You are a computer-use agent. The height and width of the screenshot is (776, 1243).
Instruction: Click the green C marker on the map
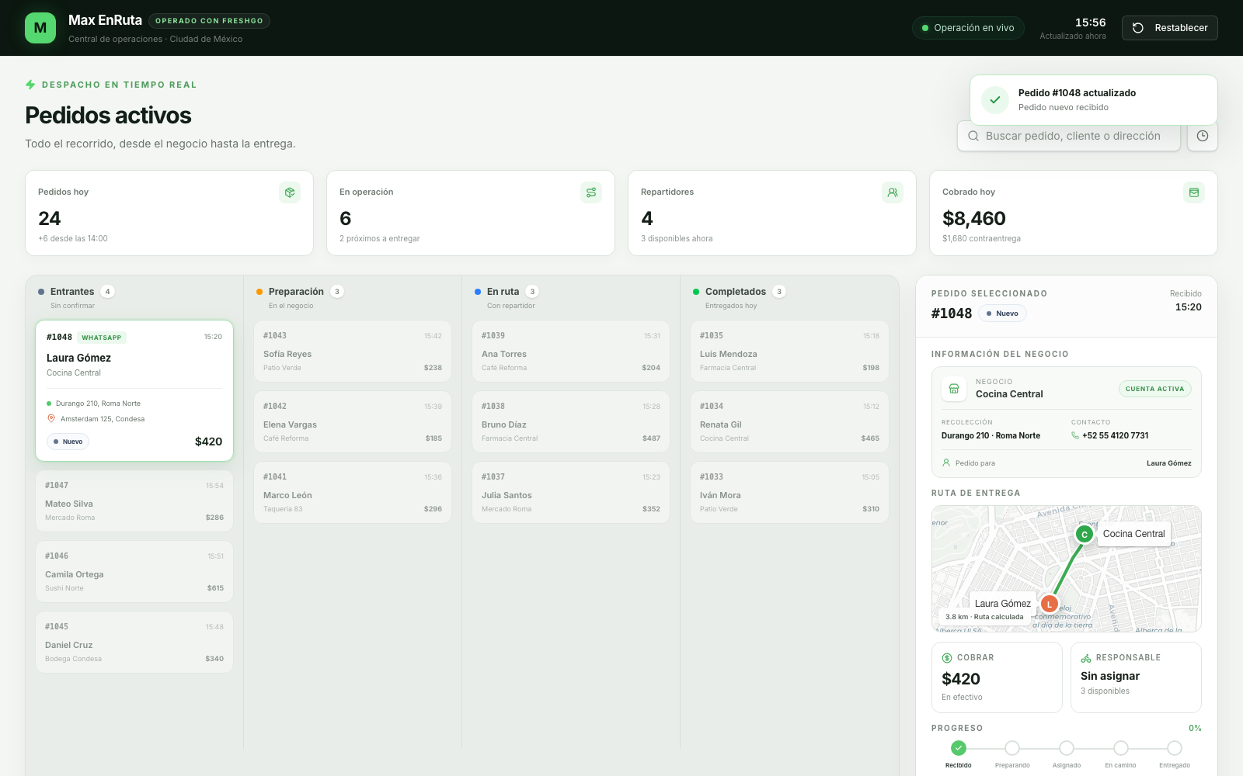(x=1085, y=534)
